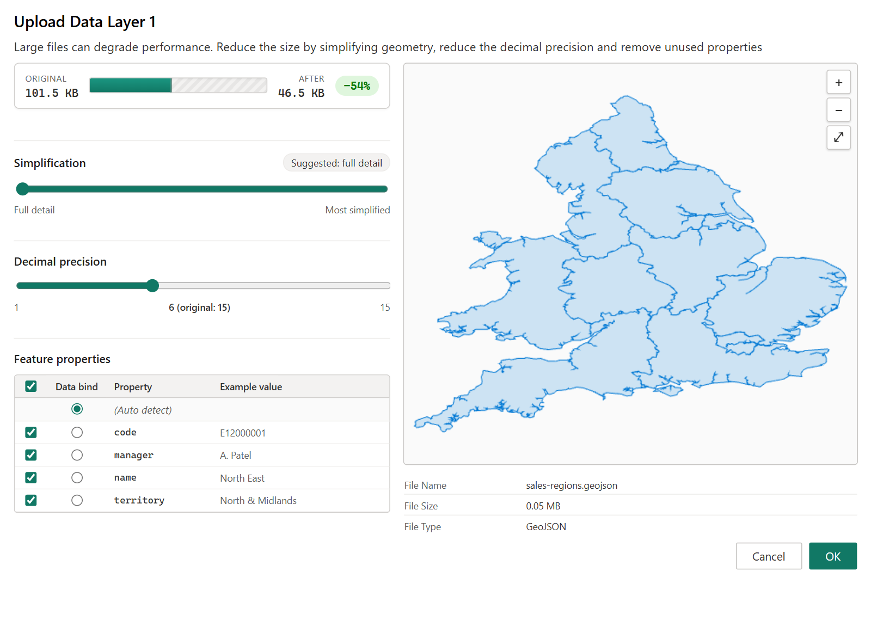The width and height of the screenshot is (871, 627).
Task: Click the '46.5 KB' after size
Action: click(301, 93)
